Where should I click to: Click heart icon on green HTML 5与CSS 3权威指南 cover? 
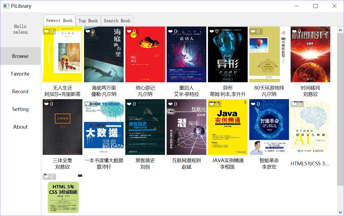pyautogui.click(x=46, y=177)
